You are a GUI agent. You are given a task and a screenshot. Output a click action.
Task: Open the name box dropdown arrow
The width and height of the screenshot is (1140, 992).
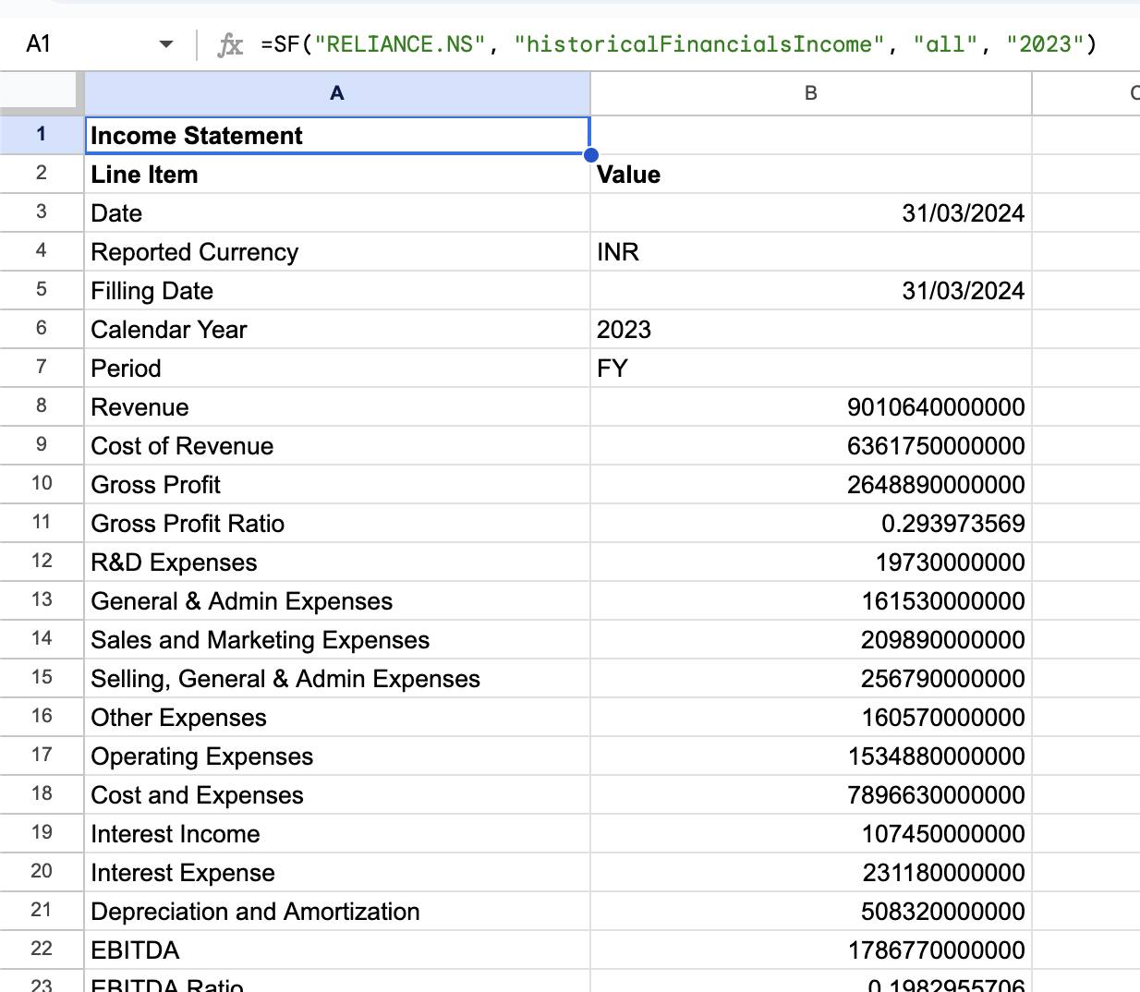165,42
